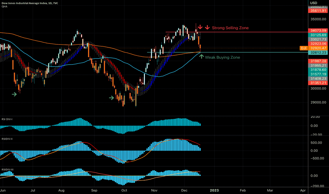
Task: Click the red 31351.21 price label
Action: tap(318, 83)
